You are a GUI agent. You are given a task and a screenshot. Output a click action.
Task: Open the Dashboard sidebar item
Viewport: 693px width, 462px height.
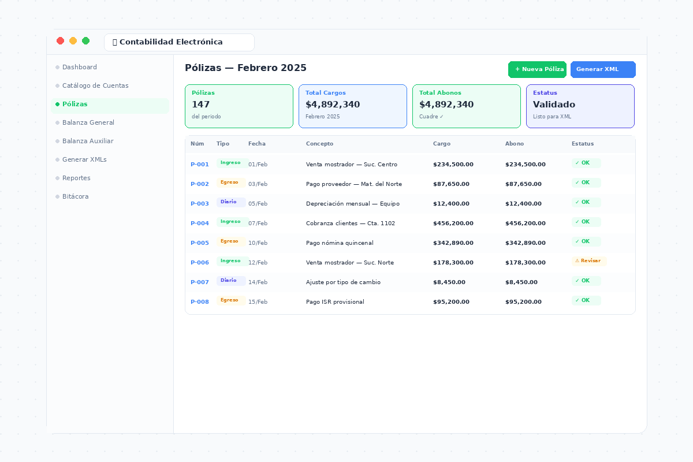coord(110,67)
